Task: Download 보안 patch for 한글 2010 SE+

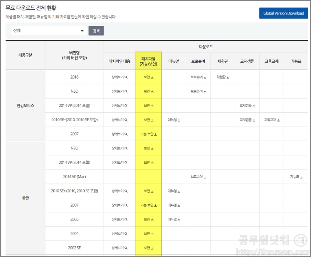Action: coord(149,191)
